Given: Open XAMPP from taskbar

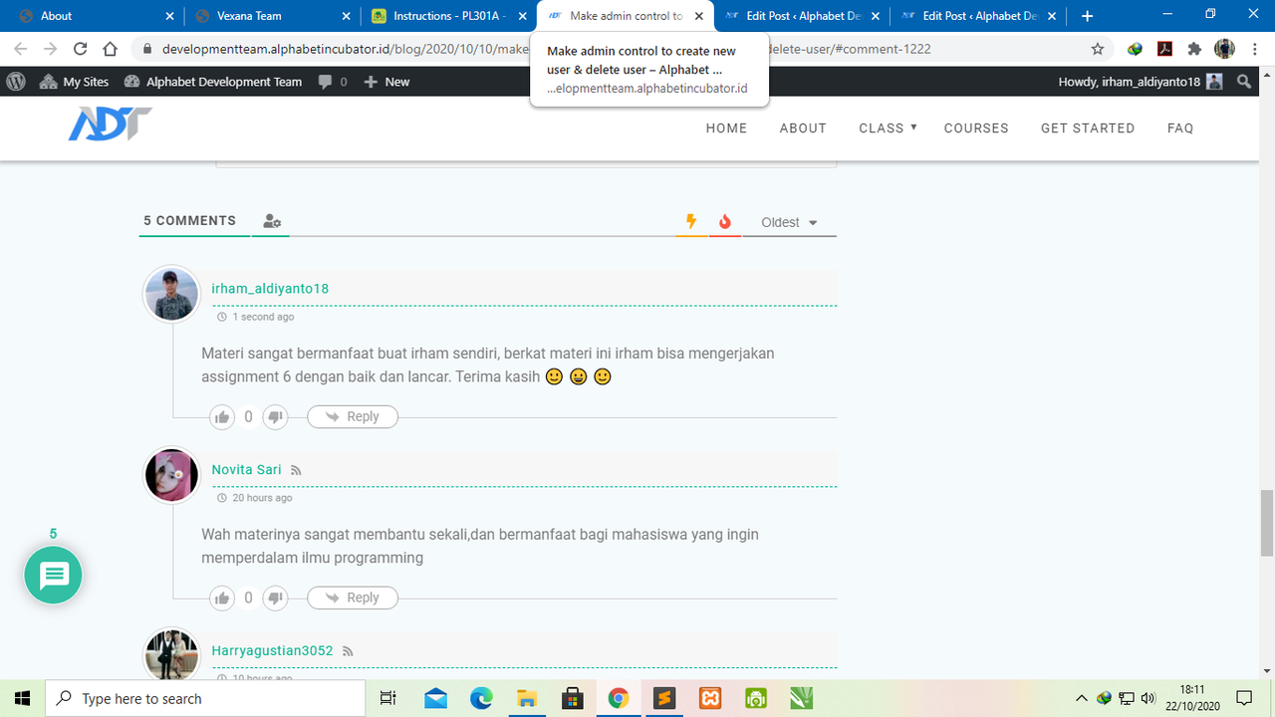Looking at the screenshot, I should tap(710, 698).
